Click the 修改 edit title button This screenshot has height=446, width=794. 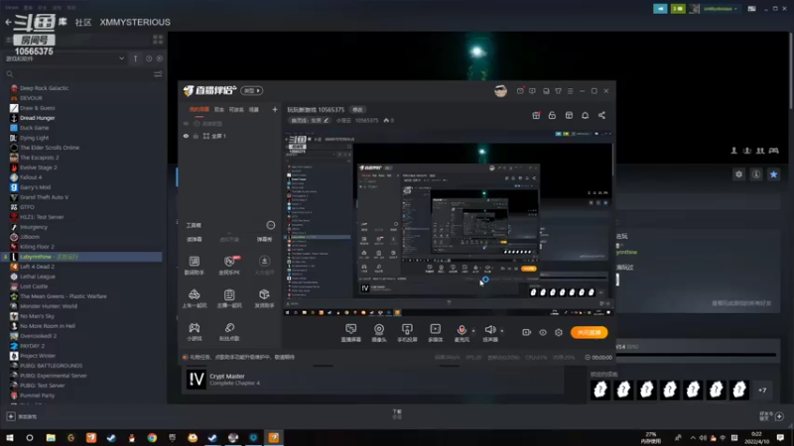coord(357,110)
